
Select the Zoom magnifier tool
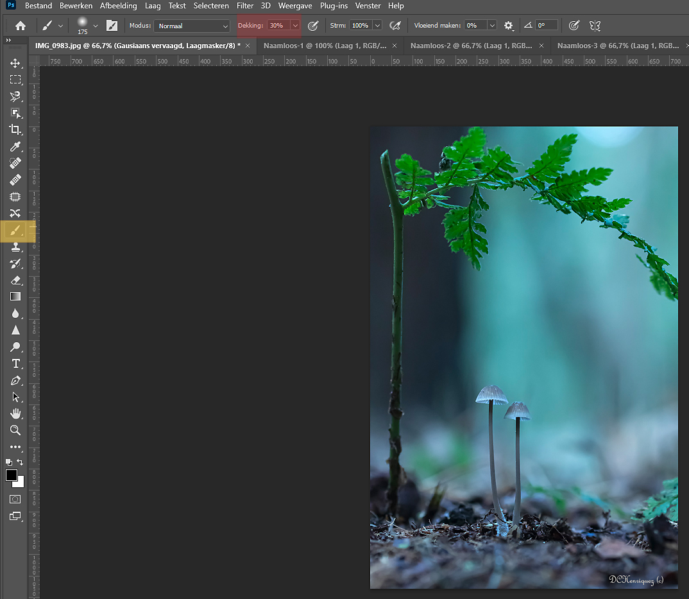(15, 430)
